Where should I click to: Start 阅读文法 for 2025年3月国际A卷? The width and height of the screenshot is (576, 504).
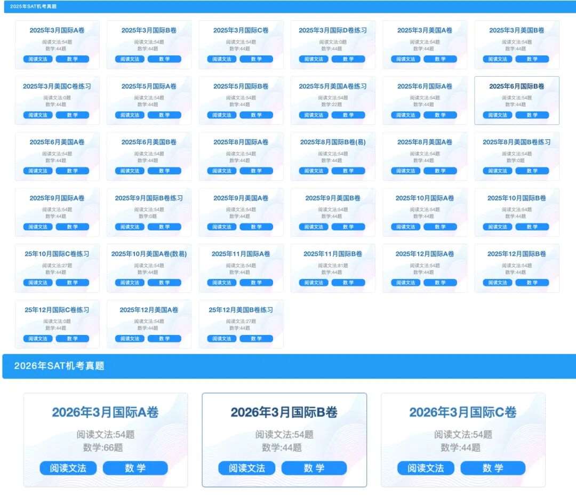38,59
